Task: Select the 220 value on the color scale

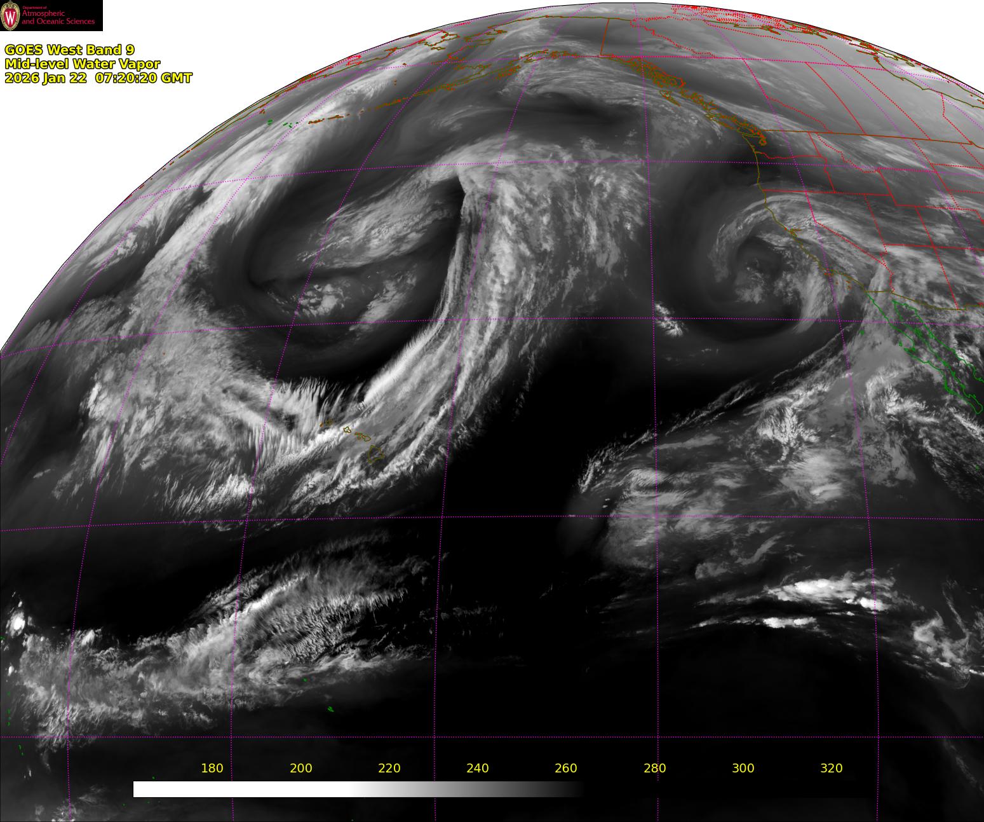Action: click(x=389, y=768)
